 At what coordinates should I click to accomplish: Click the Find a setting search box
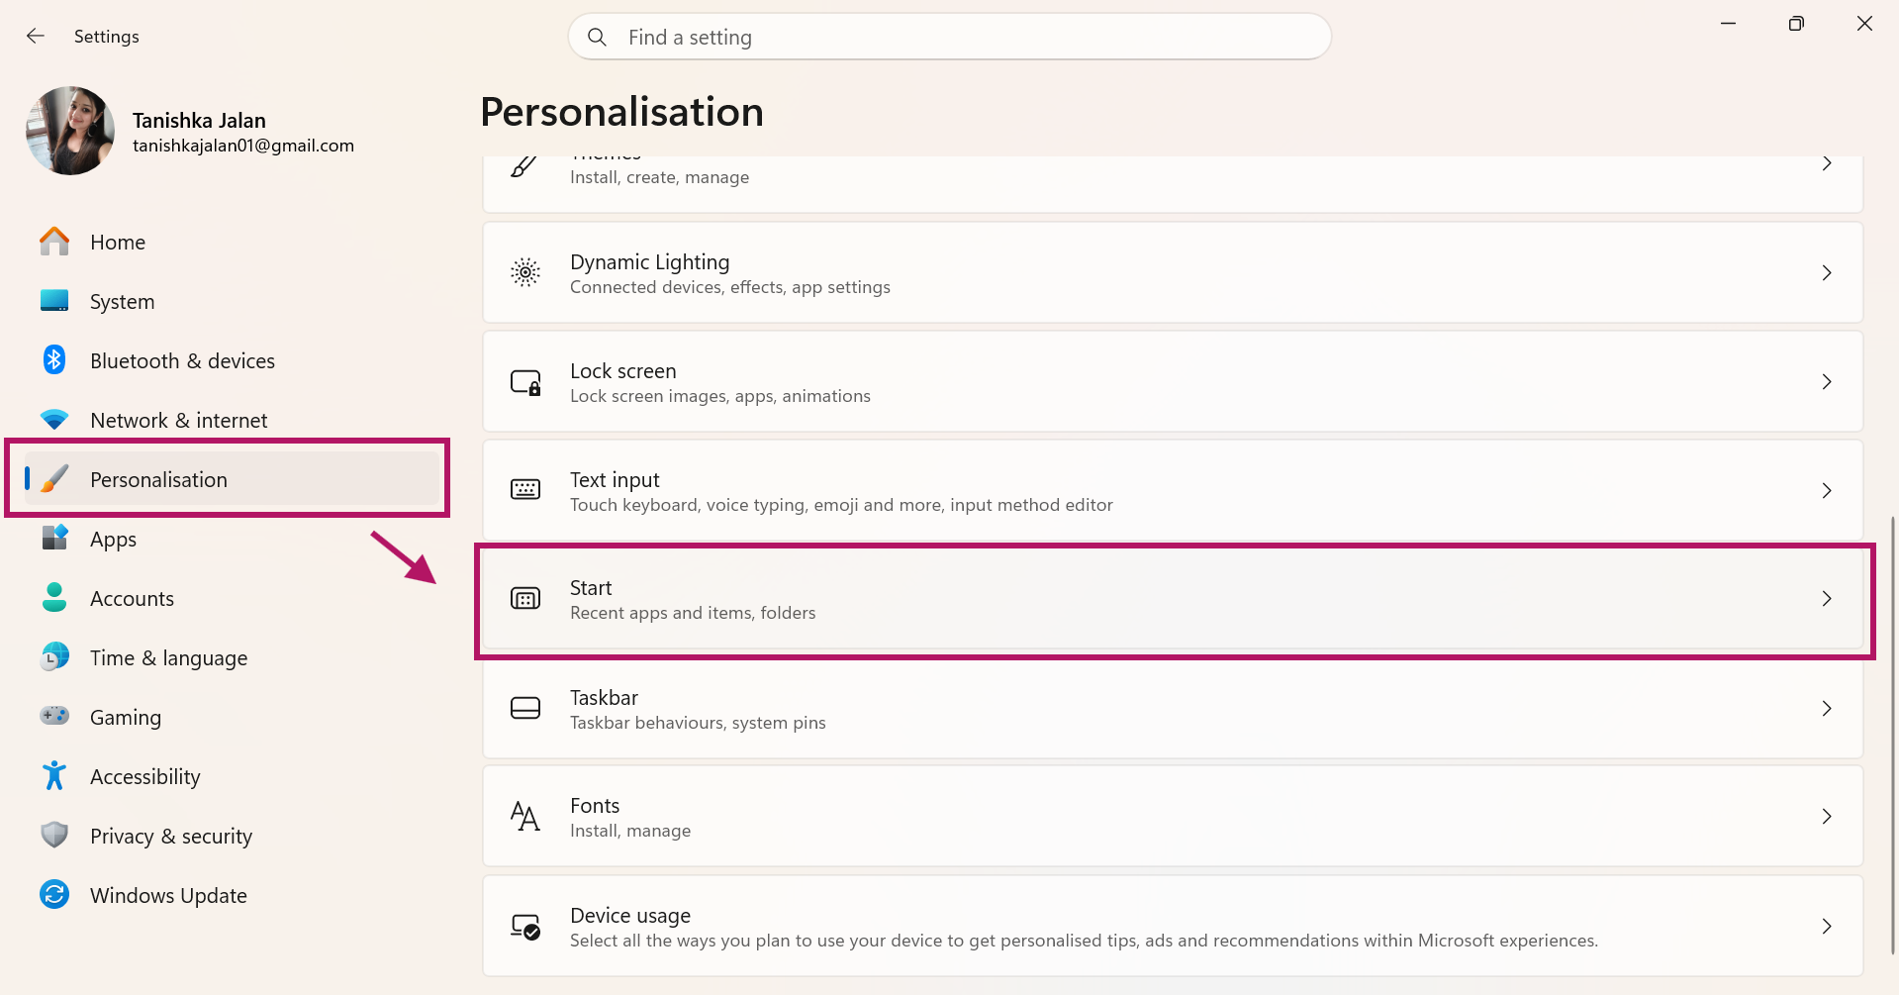pyautogui.click(x=950, y=37)
